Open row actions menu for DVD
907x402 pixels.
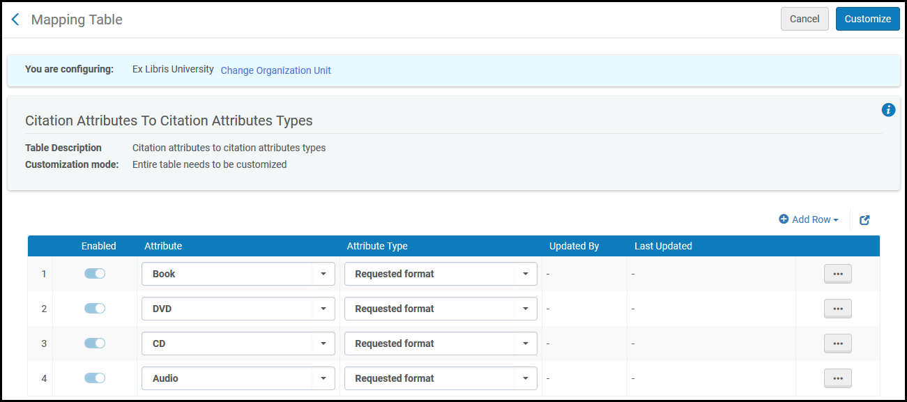837,309
